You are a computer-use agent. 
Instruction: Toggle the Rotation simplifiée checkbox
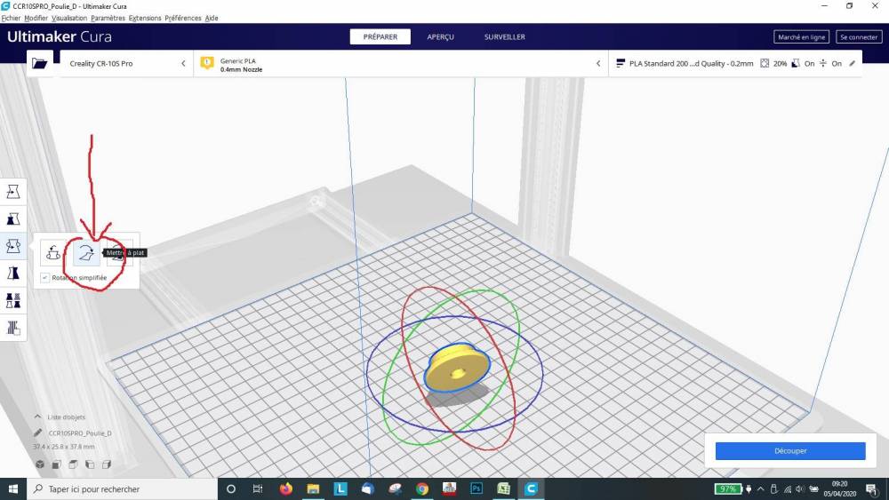pyautogui.click(x=44, y=277)
